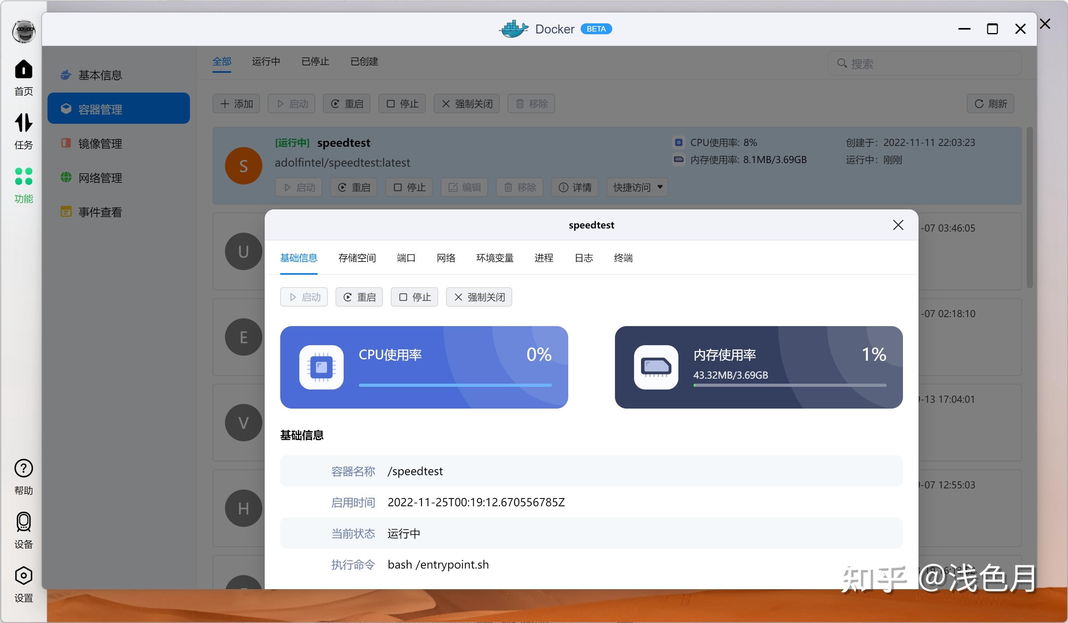Click the 搜索 search input field
Screen dimensions: 1068x623
pos(924,63)
